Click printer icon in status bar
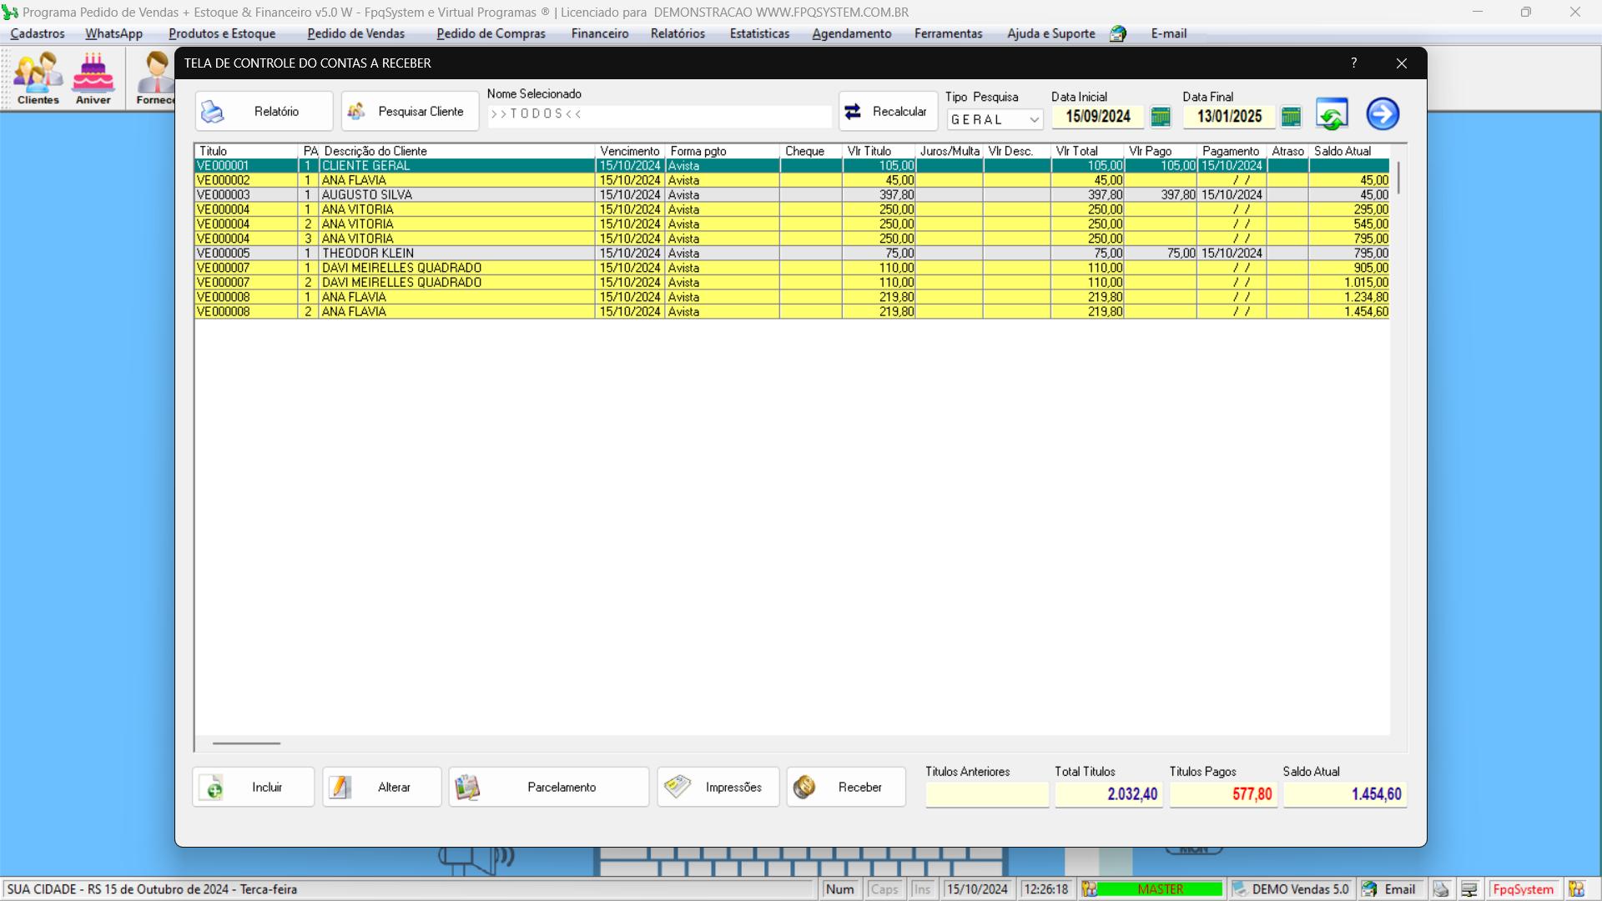This screenshot has height=901, width=1602. coord(1441,889)
